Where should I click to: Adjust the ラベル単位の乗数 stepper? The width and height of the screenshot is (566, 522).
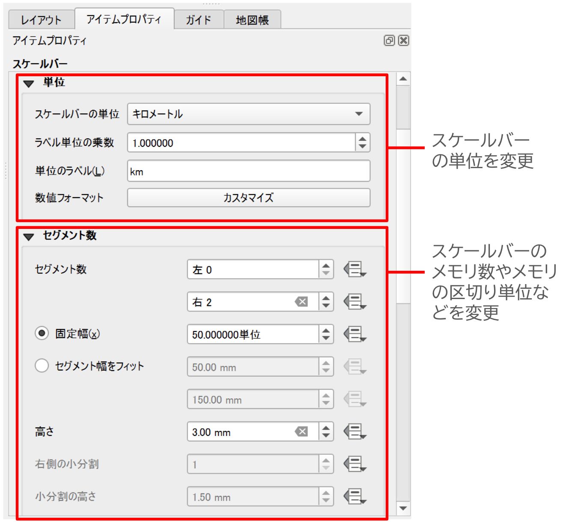(x=363, y=142)
